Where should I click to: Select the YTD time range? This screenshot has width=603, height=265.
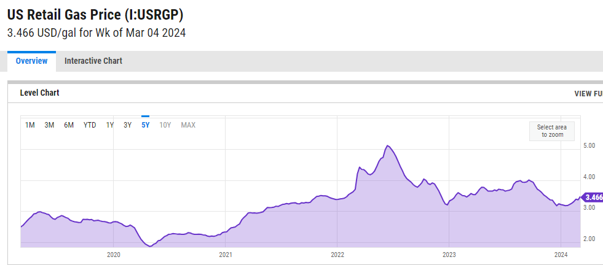click(90, 125)
